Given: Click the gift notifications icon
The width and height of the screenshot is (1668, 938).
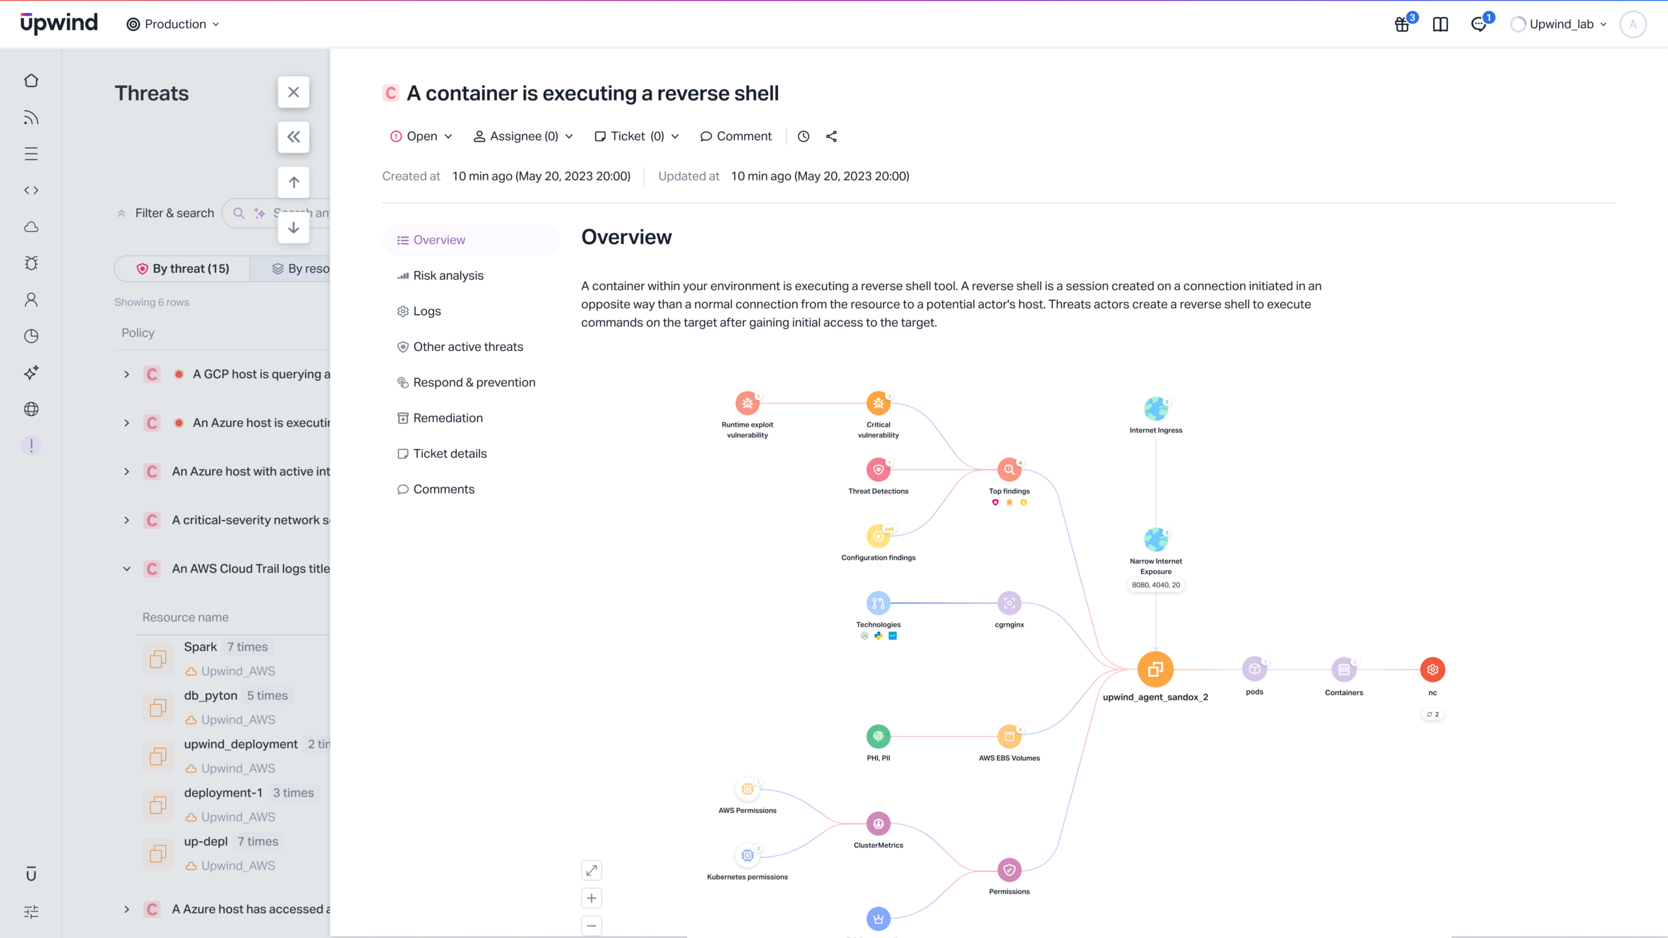Looking at the screenshot, I should pos(1402,25).
